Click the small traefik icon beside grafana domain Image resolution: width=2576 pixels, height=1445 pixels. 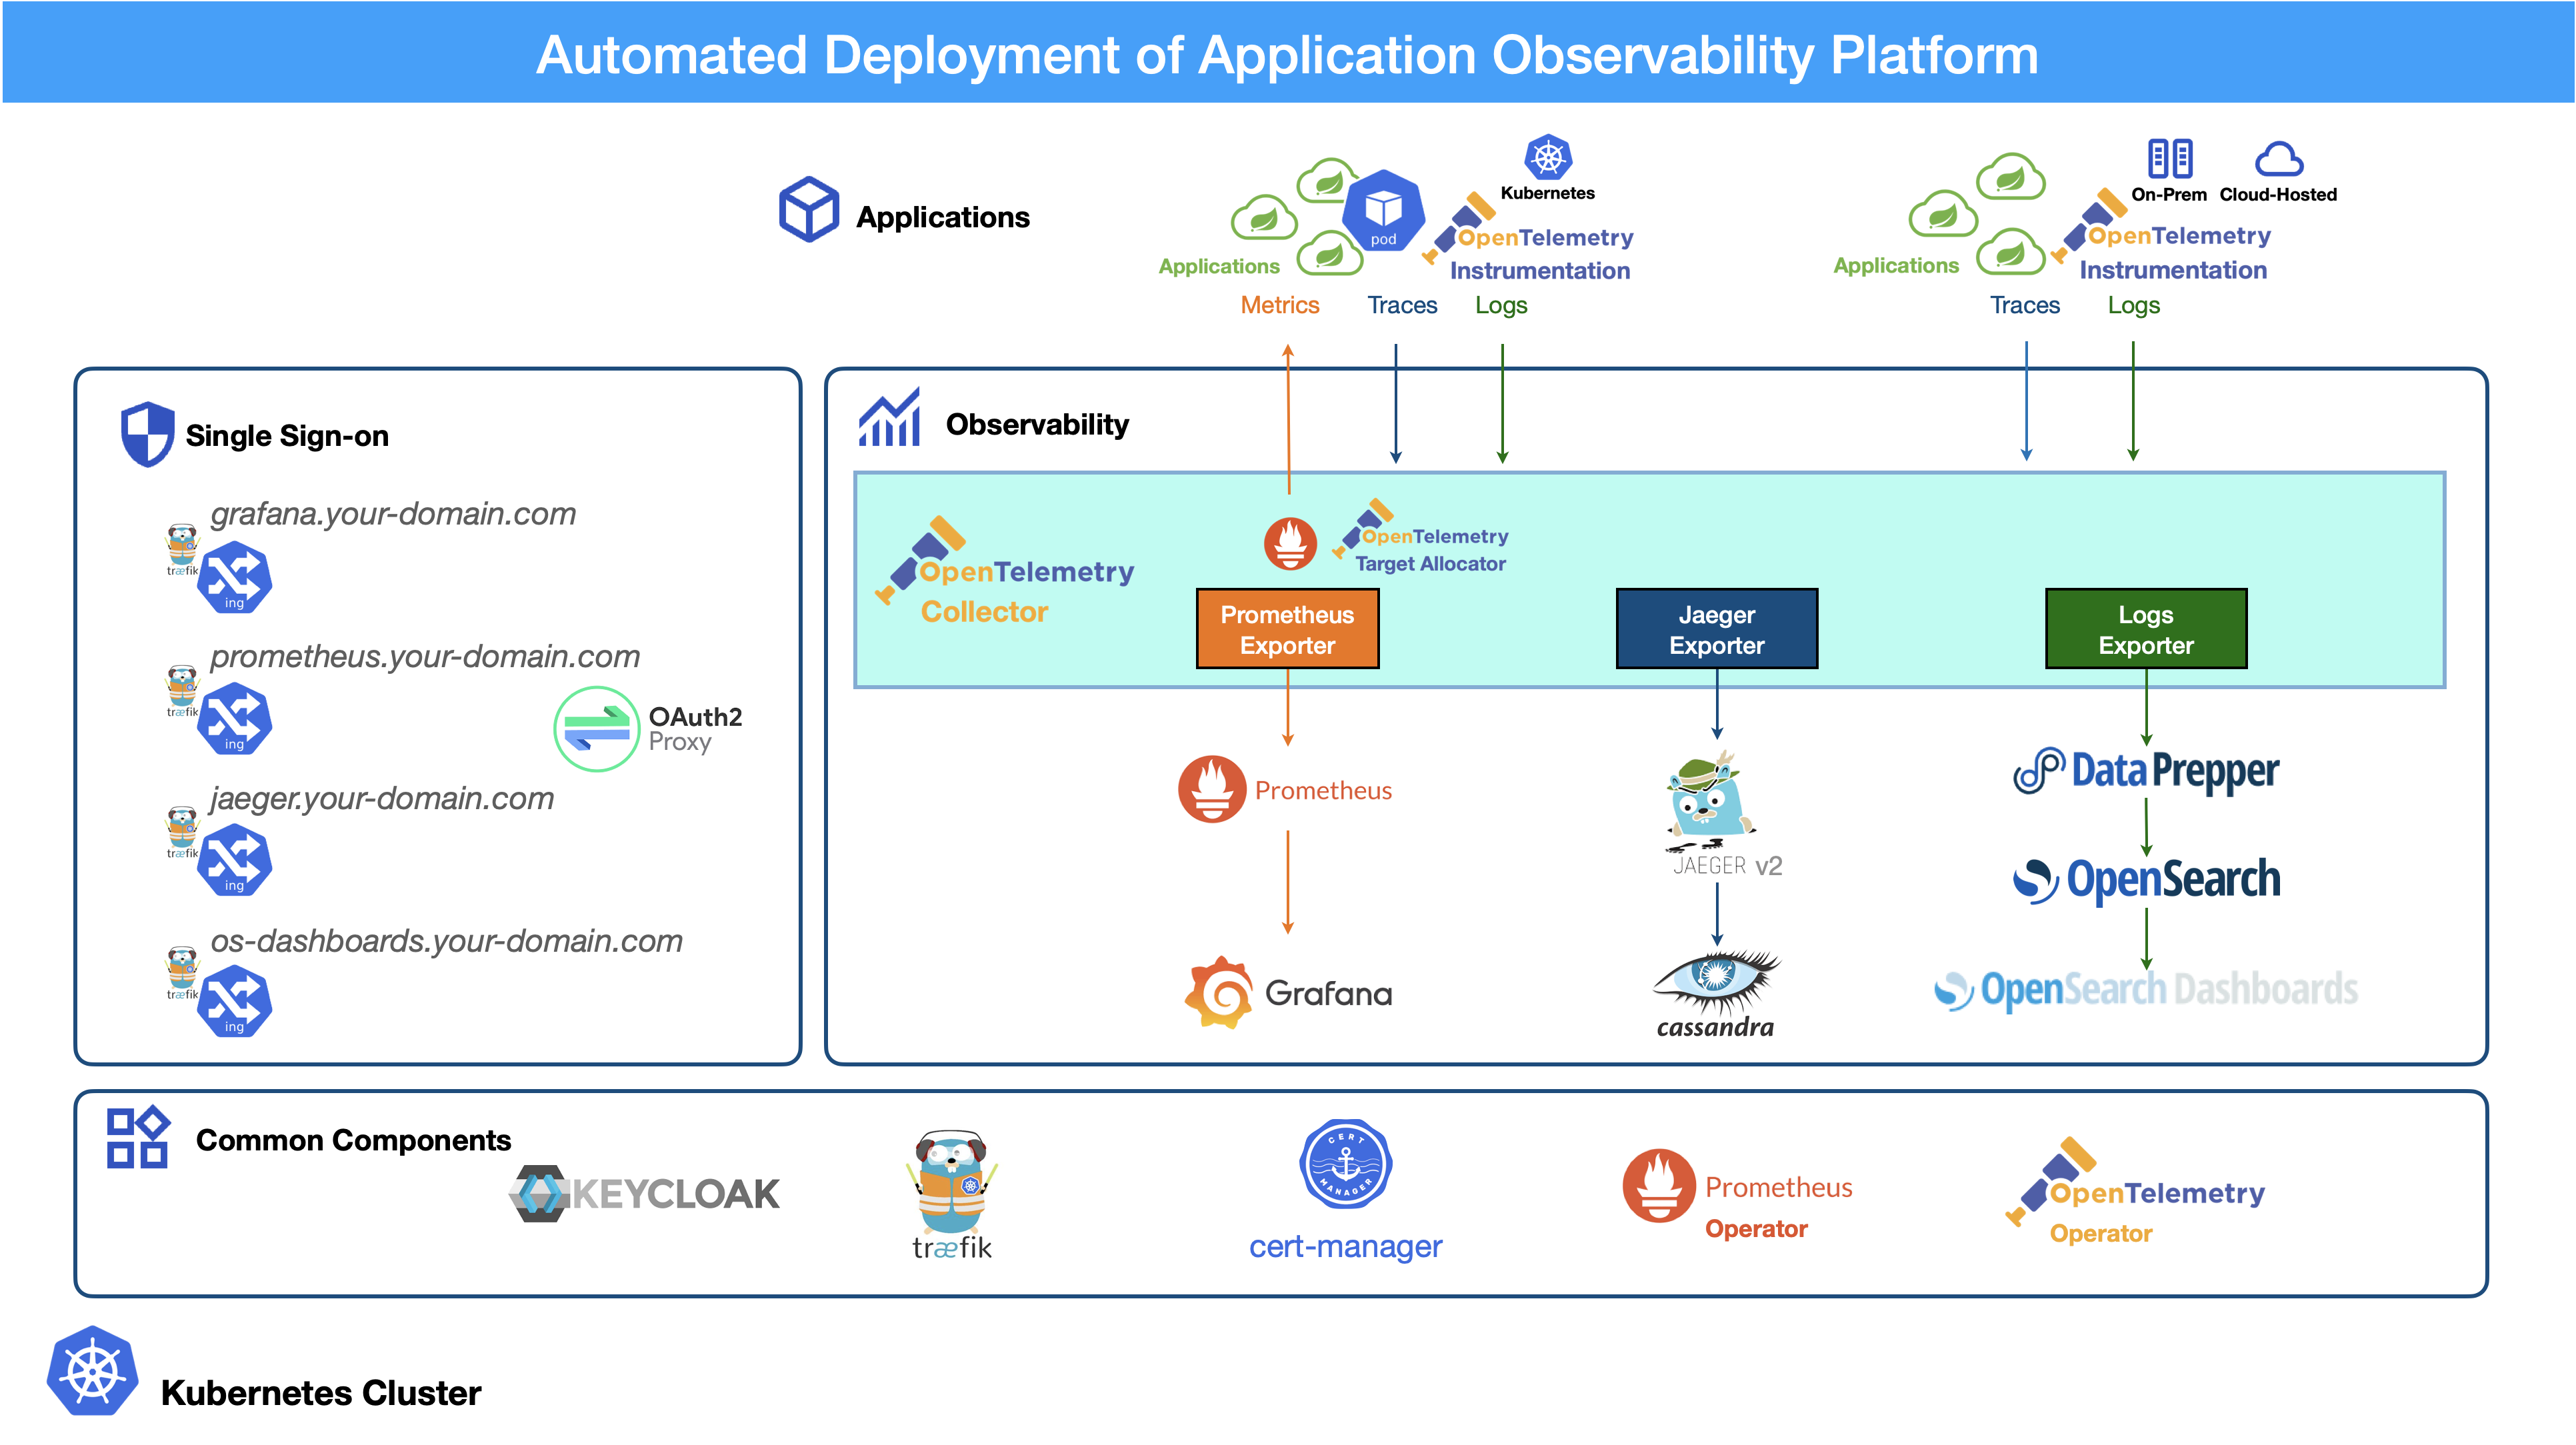[x=182, y=549]
